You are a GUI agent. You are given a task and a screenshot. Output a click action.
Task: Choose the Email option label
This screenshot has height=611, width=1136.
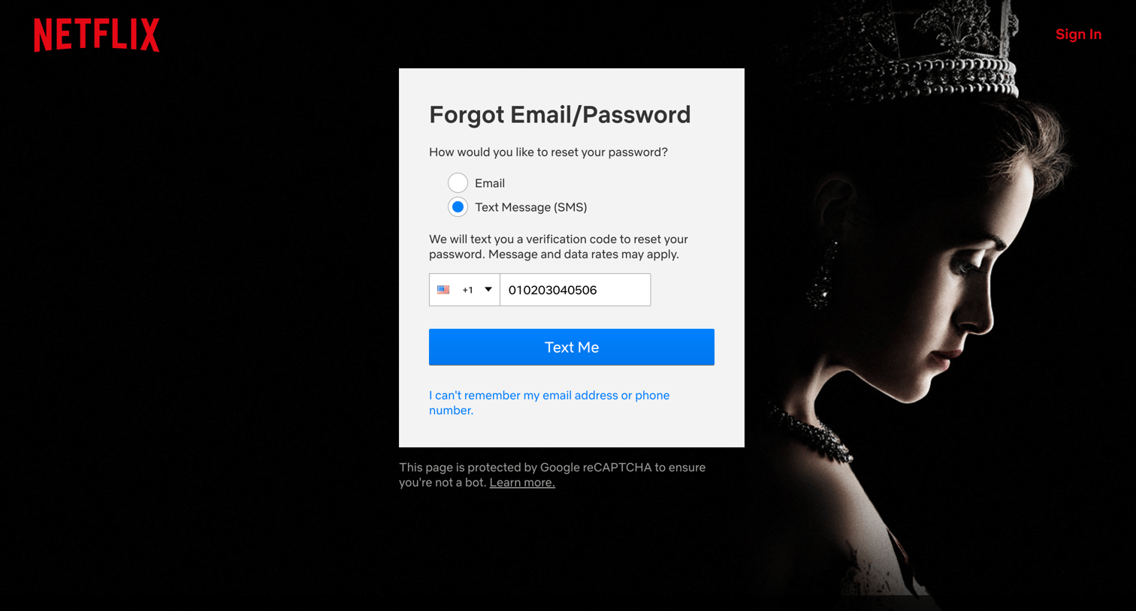[x=490, y=183]
